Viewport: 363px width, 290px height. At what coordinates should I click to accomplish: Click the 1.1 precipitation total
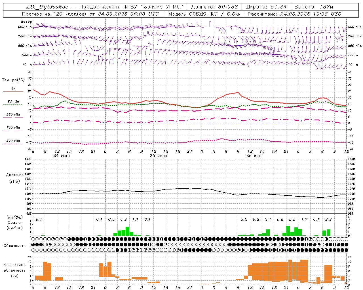pos(136,219)
